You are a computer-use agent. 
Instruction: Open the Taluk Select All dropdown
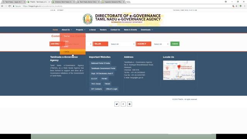click(122, 44)
